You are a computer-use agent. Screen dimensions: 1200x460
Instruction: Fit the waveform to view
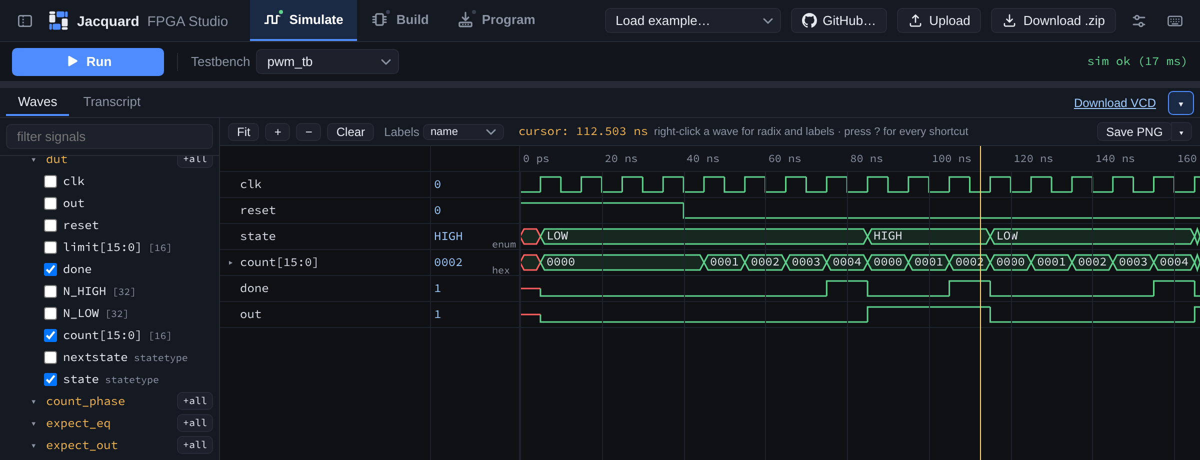tap(243, 132)
